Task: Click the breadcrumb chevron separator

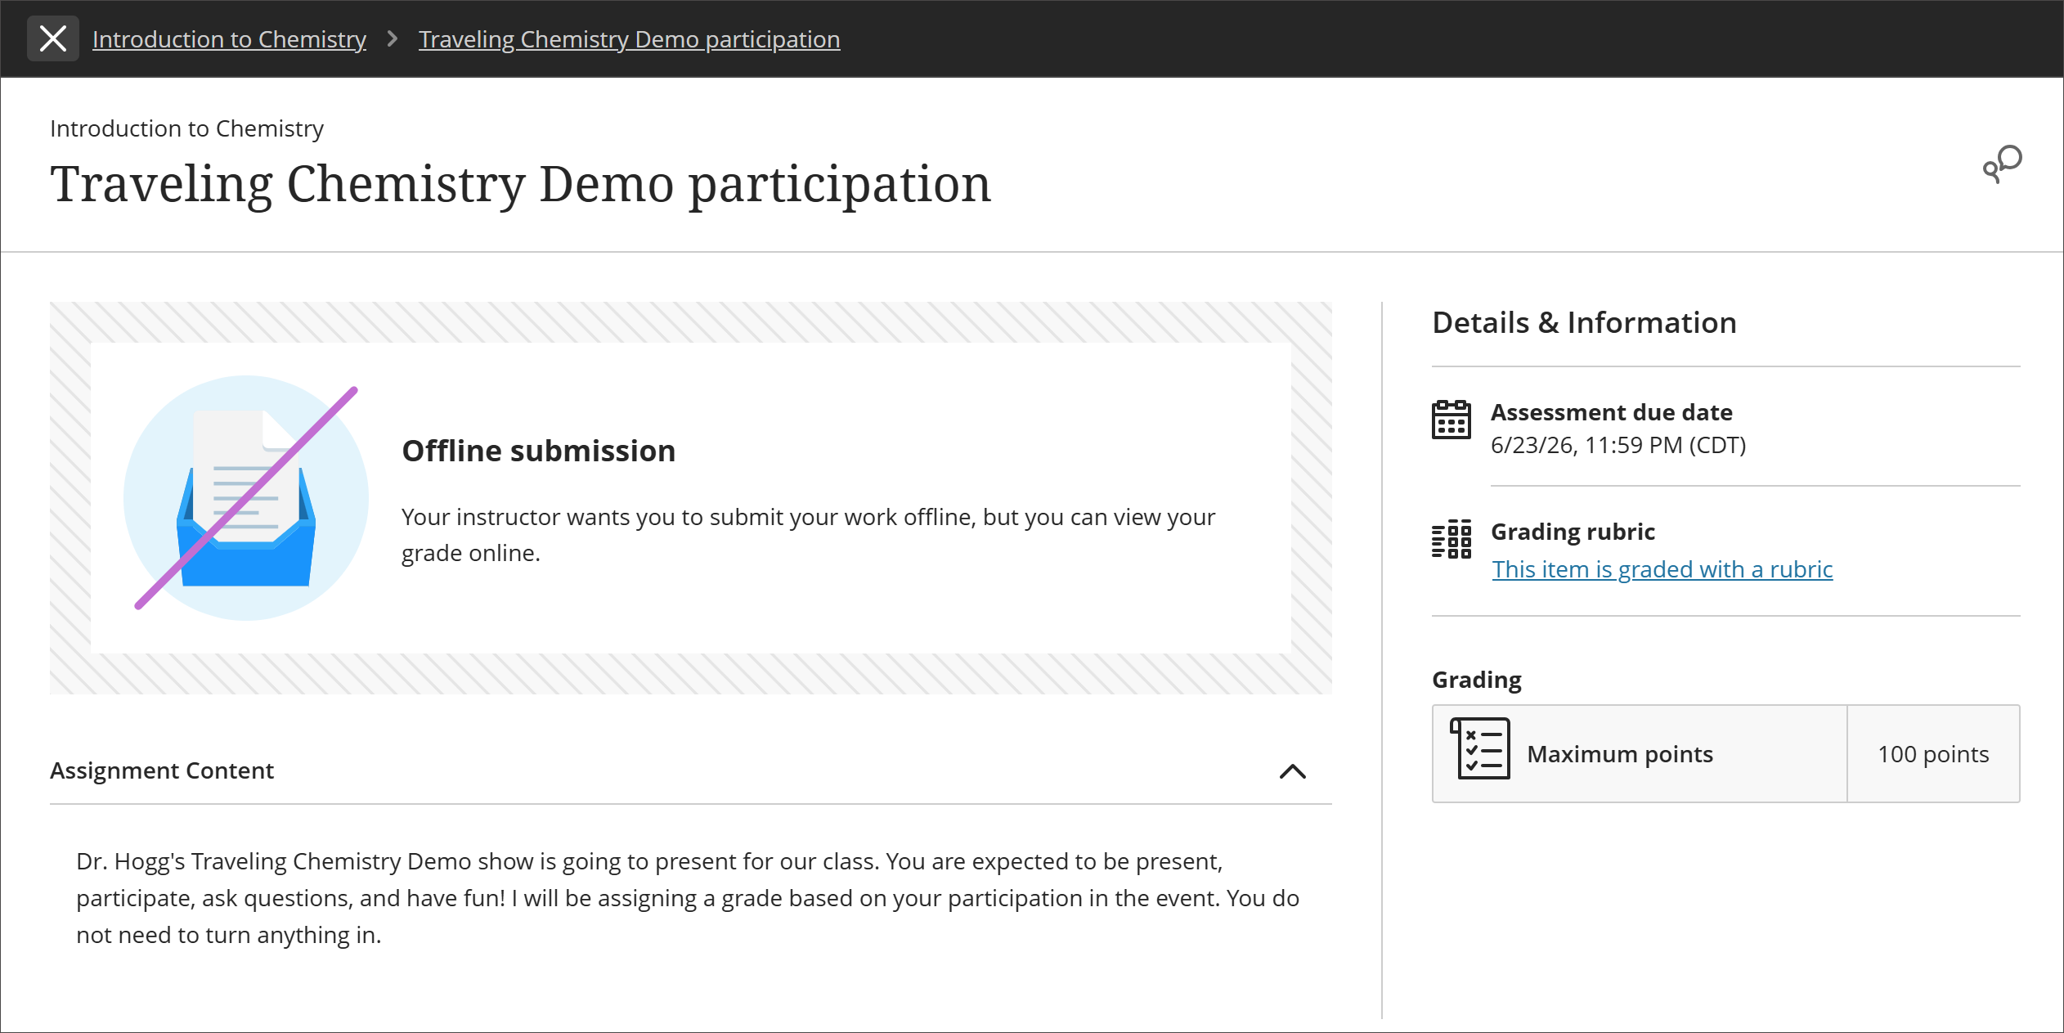Action: [393, 38]
